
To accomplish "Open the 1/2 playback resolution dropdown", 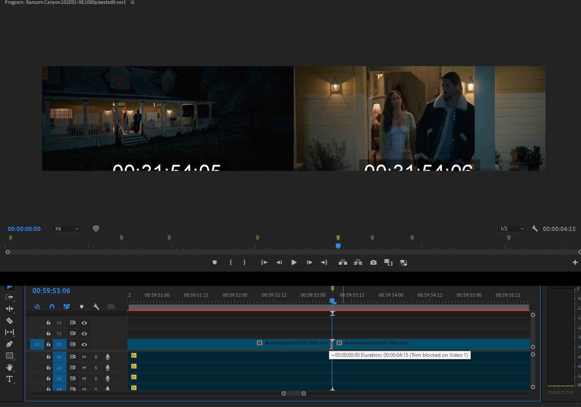I will click(512, 228).
